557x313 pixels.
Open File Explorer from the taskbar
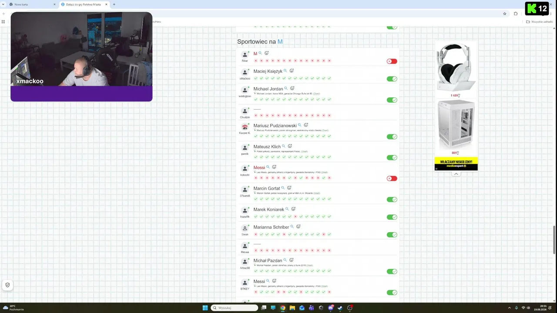pos(292,308)
